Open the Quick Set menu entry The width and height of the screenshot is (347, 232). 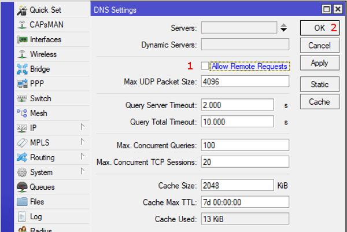tap(52, 10)
